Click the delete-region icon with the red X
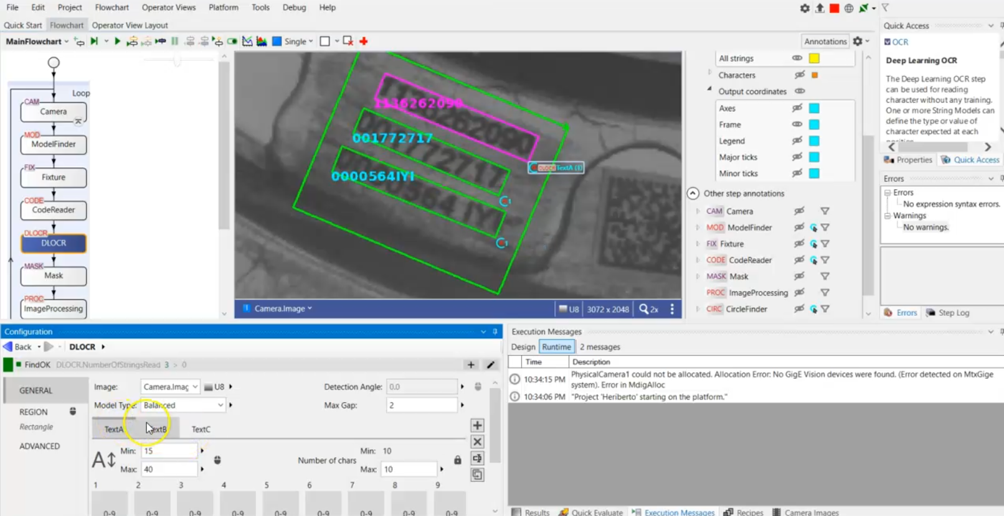Screen dimensions: 1004x516 click(348, 41)
